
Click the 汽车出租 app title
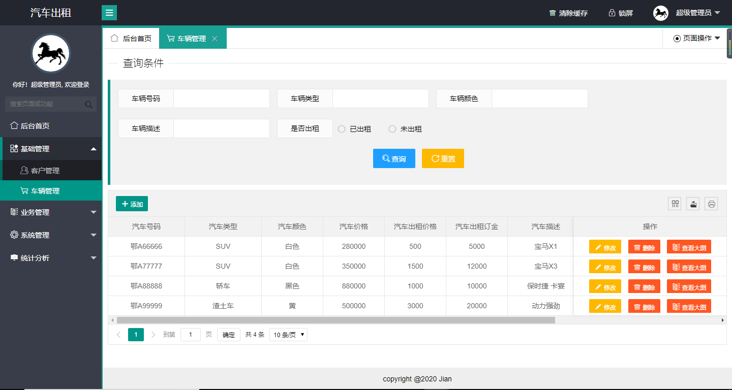click(51, 13)
